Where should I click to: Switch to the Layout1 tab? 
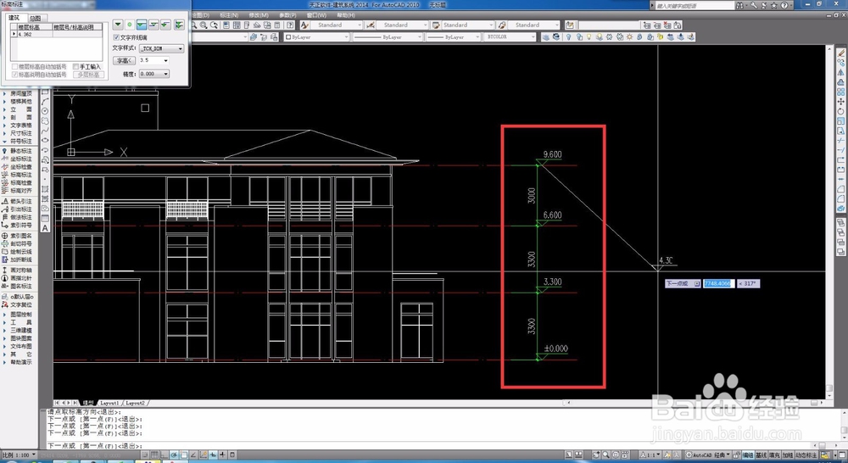[x=109, y=403]
